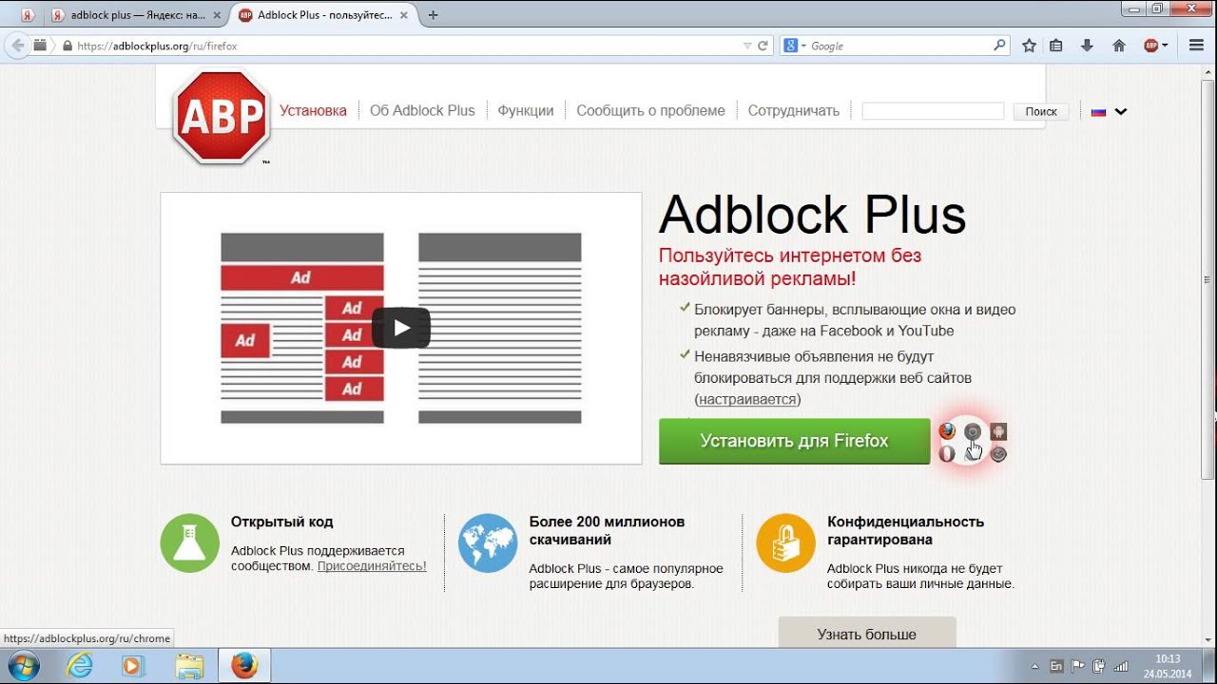Viewport: 1217px width, 684px height.
Task: Open Windows Media Player in the taskbar
Action: pos(134,666)
